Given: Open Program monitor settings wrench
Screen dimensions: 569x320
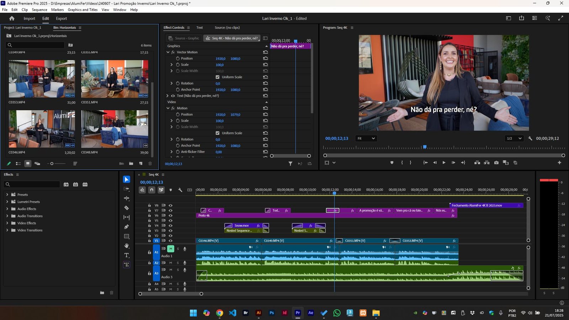Looking at the screenshot, I should 530,138.
